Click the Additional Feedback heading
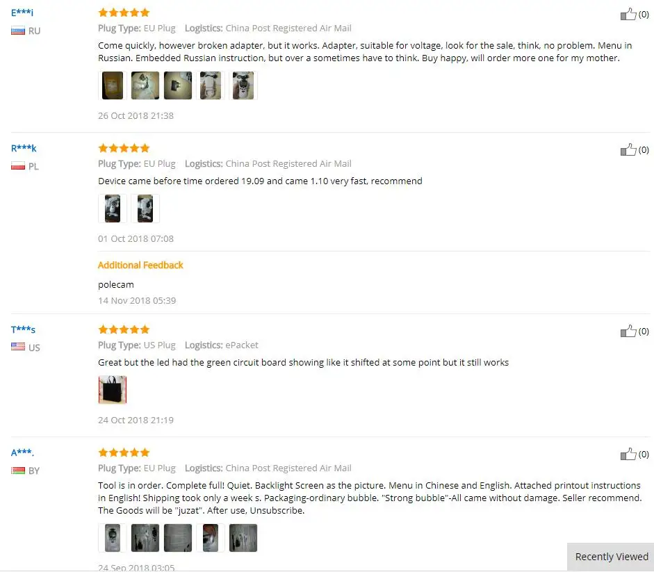The image size is (654, 572). click(x=140, y=265)
